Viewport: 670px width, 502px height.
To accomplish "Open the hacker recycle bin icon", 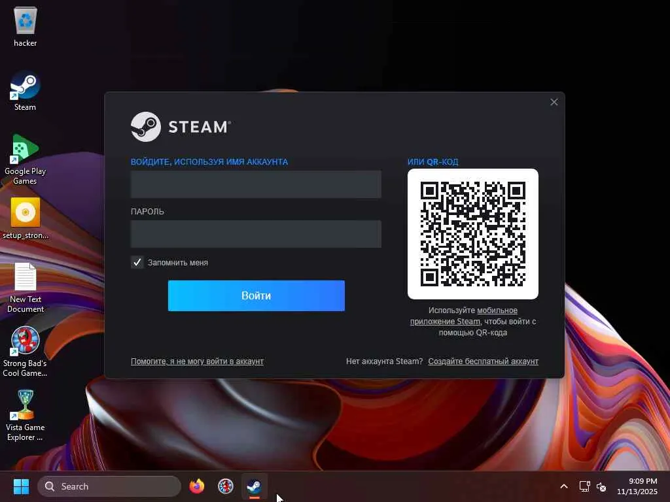I will point(26,26).
